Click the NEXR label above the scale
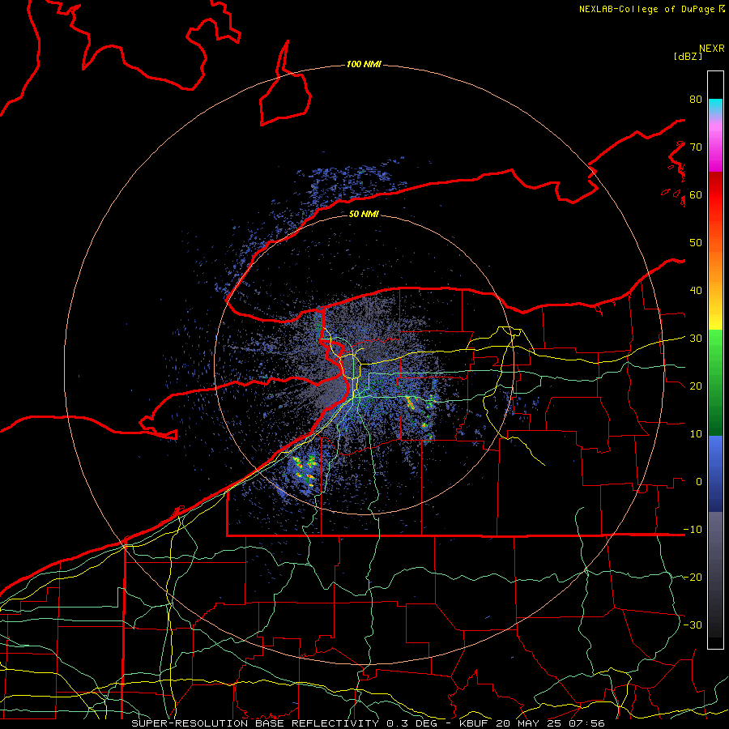This screenshot has height=729, width=729. 711,49
